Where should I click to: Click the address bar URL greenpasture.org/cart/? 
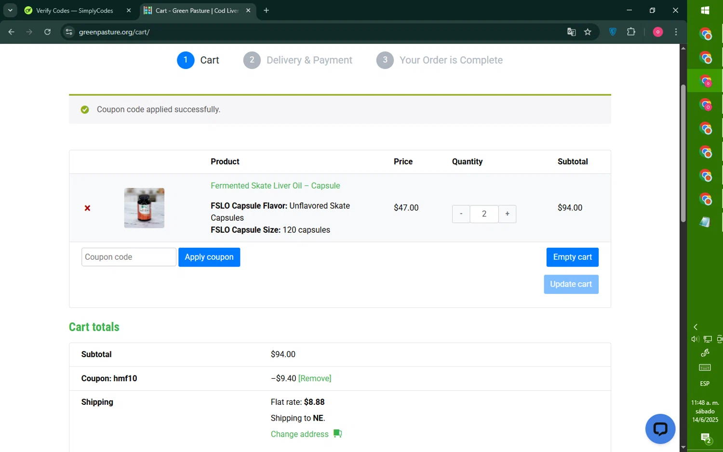coord(114,32)
